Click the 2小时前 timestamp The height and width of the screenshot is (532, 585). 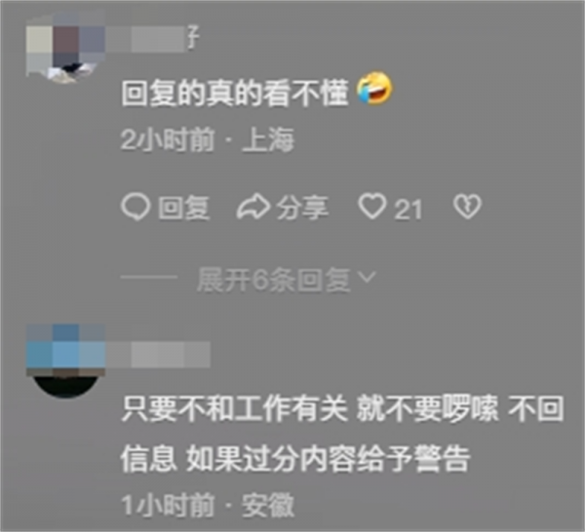[168, 139]
